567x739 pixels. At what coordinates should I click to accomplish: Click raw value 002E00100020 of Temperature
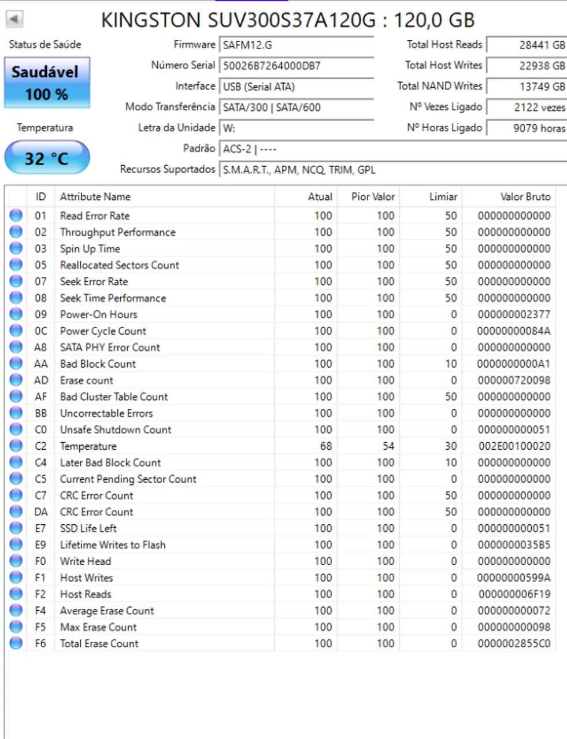[x=514, y=446]
